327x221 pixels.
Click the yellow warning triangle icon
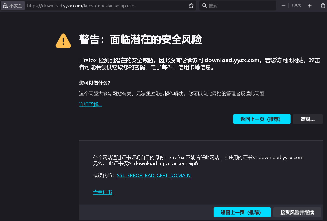(x=63, y=41)
